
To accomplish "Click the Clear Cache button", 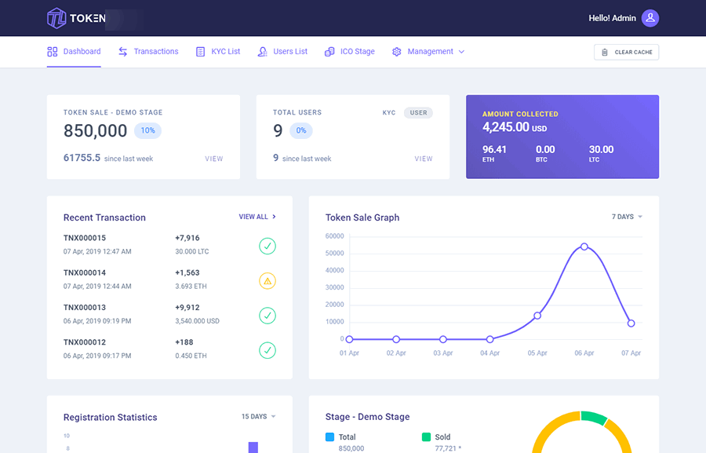I will (626, 53).
